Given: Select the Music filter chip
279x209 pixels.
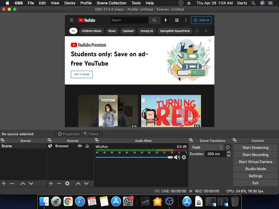Looking at the screenshot, I should pyautogui.click(x=112, y=31).
